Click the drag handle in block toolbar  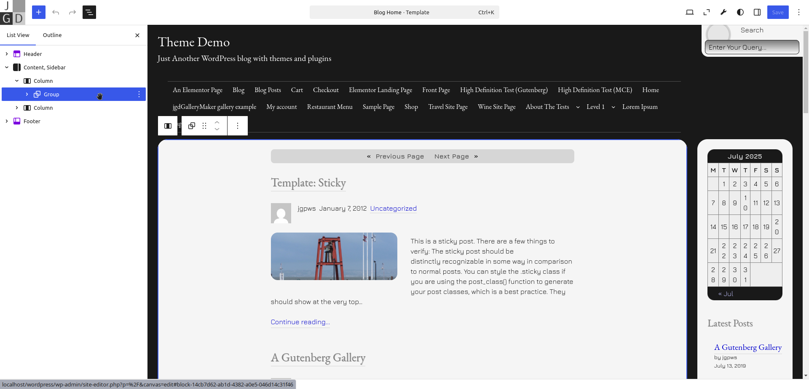click(204, 126)
